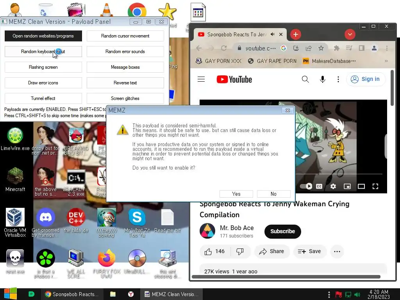Open YouTube settings three-dot menu
The height and width of the screenshot is (300, 400).
pos(338,79)
